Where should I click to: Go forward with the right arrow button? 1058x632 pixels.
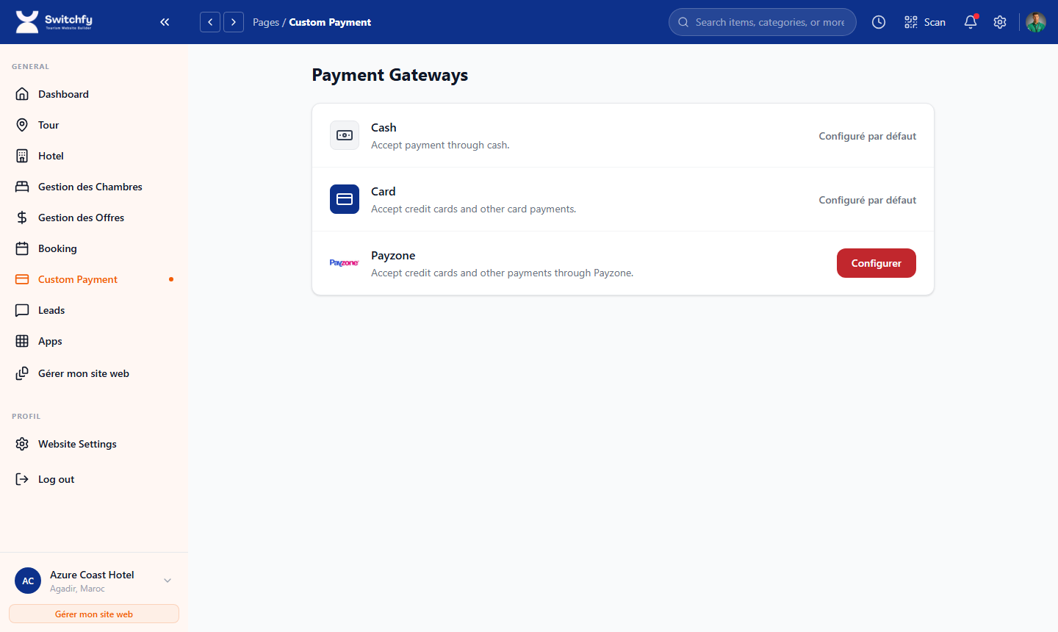[x=234, y=22]
